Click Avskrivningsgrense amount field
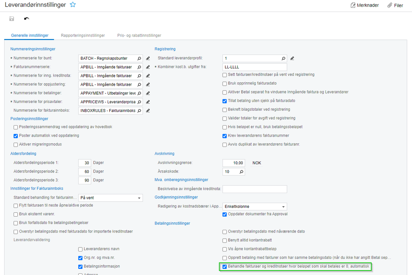 point(234,163)
